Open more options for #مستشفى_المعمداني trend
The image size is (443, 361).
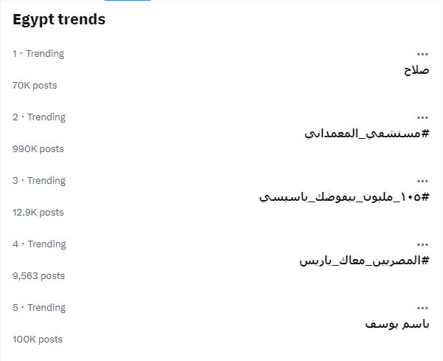(422, 117)
